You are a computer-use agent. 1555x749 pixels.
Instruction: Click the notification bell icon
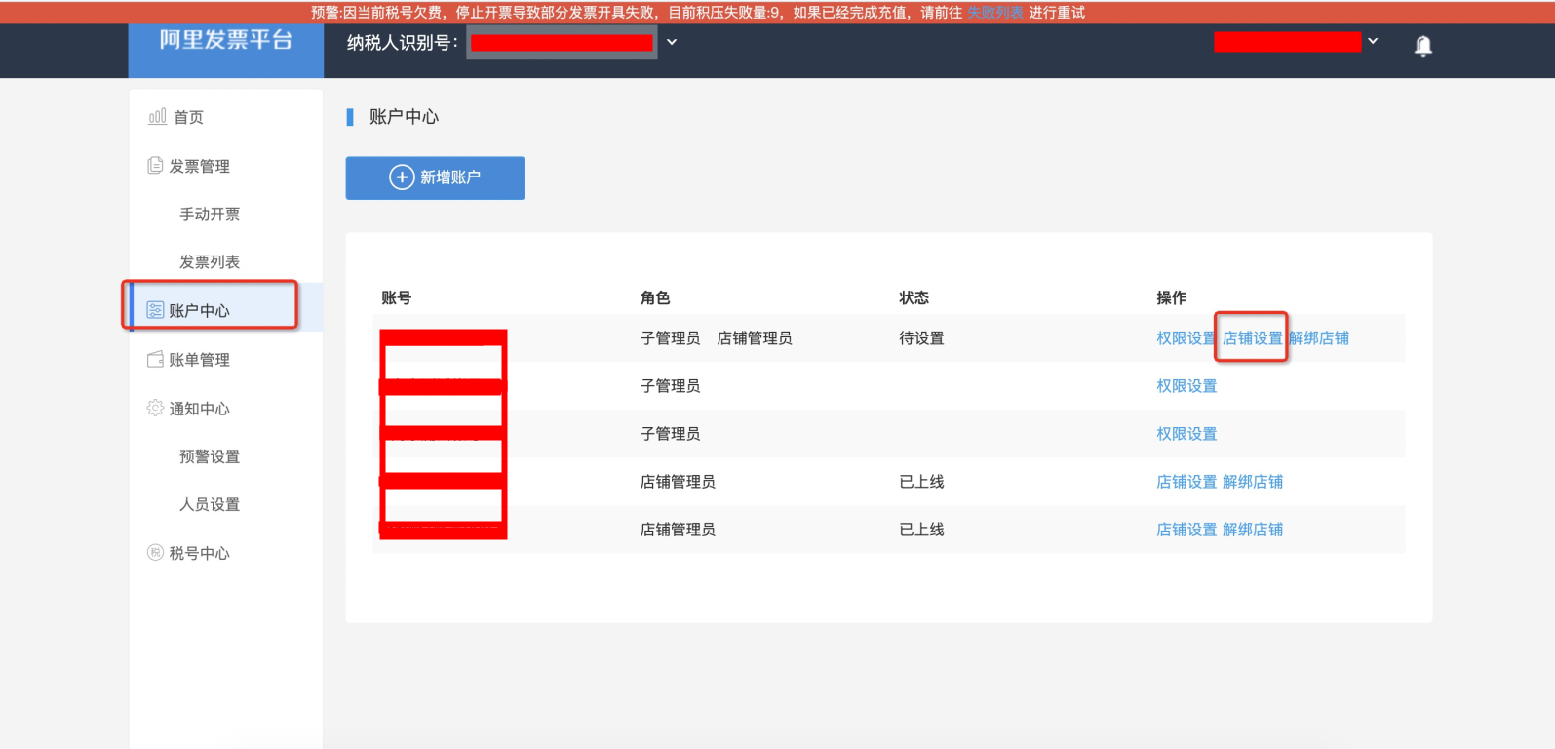pyautogui.click(x=1422, y=46)
